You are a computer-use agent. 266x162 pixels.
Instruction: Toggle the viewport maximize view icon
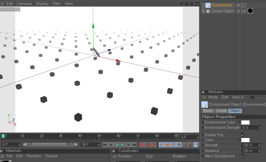coord(197,4)
